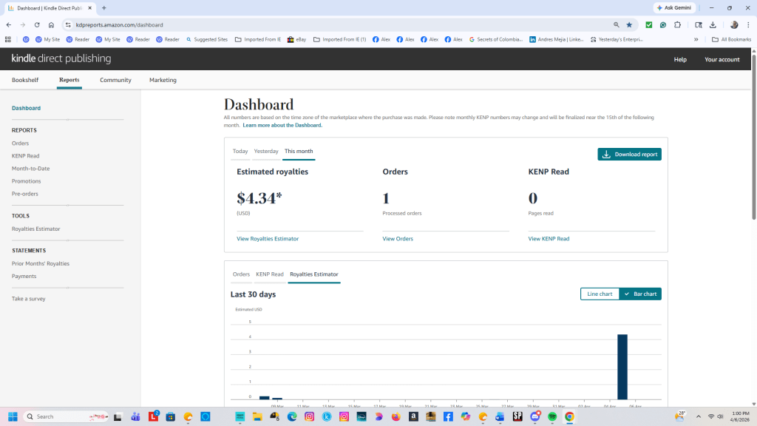Reload the page using the refresh icon
The image size is (757, 426).
point(37,24)
